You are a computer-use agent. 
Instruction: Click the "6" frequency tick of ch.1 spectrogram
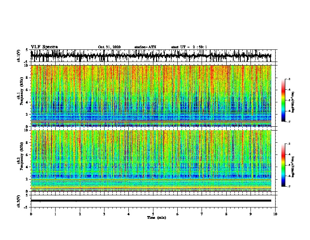coord(27,90)
